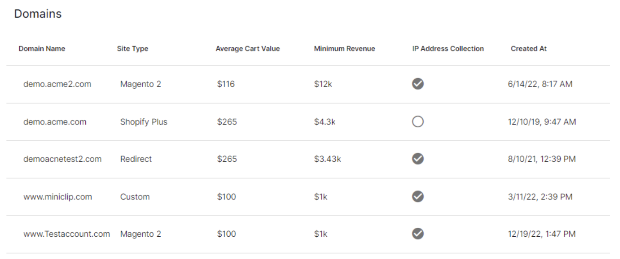The width and height of the screenshot is (620, 259).
Task: Open the demo.acme.com domain row
Action: pos(54,122)
